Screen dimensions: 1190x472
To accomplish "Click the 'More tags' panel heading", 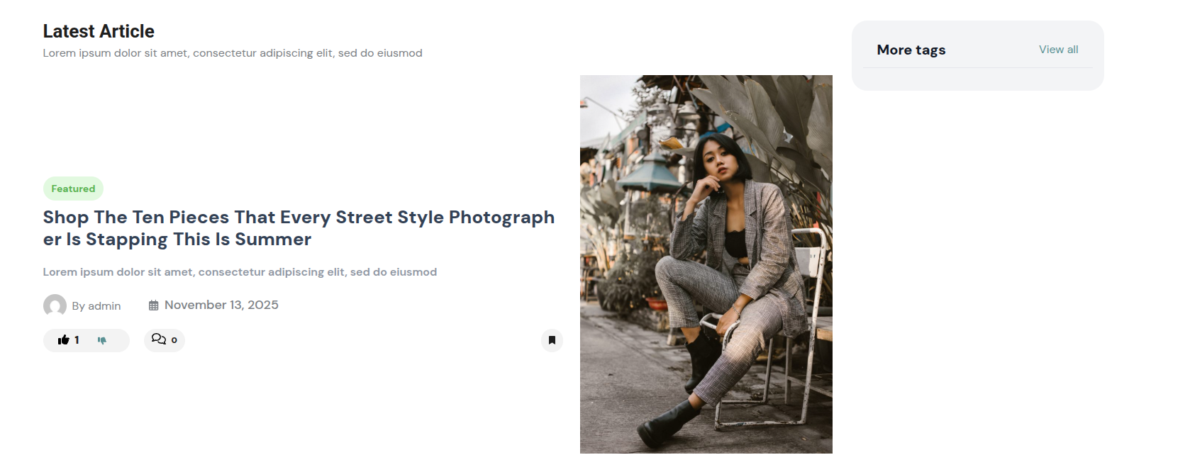I will (x=911, y=50).
